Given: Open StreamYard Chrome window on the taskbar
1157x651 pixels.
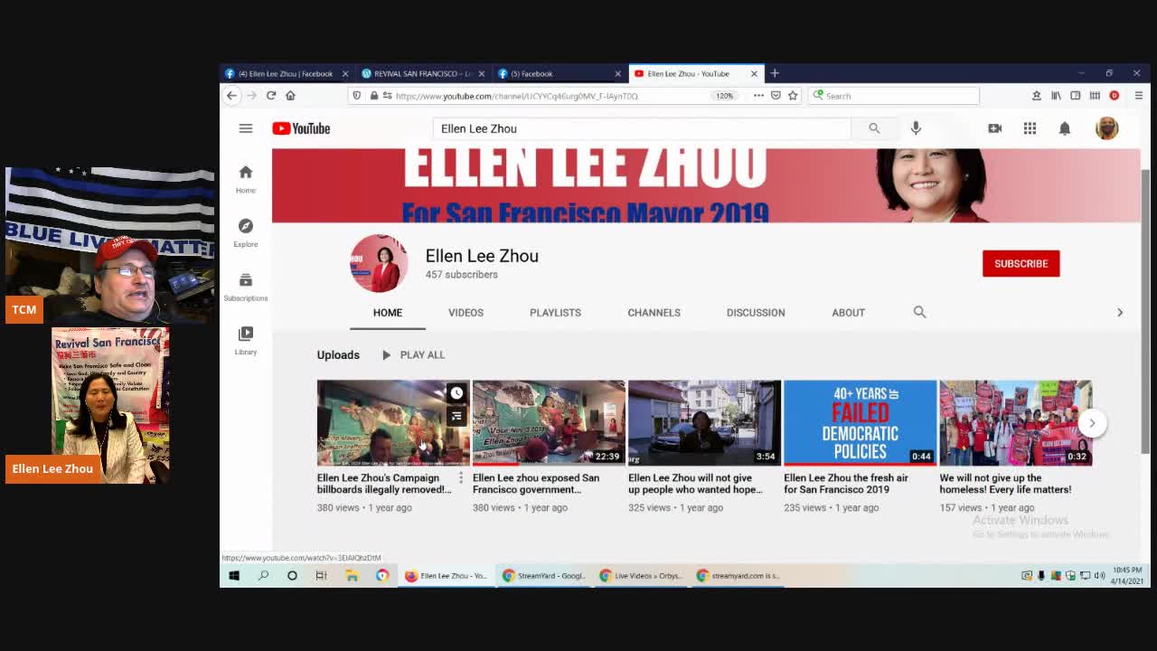Looking at the screenshot, I should [x=544, y=575].
